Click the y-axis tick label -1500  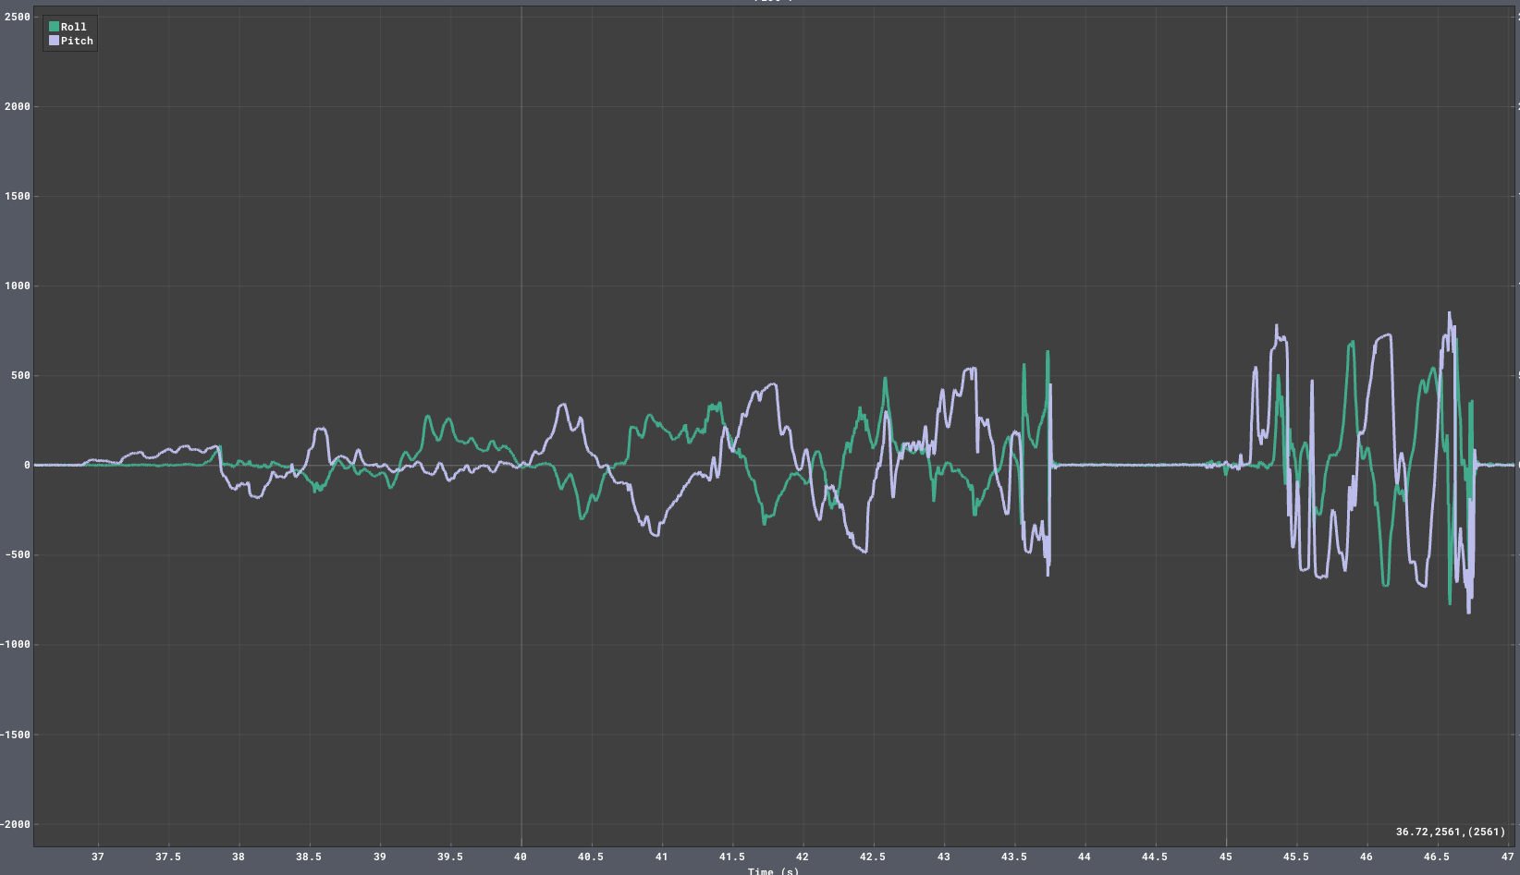coord(15,735)
